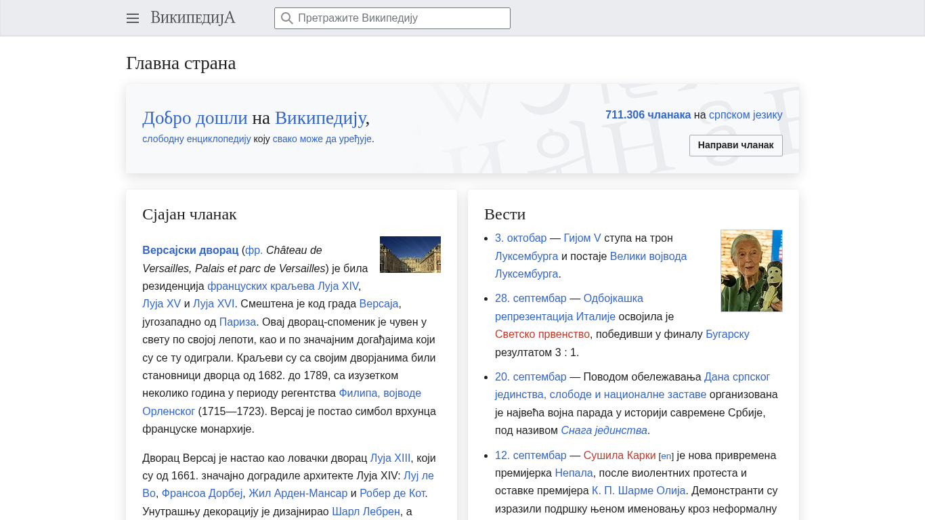Open the elderly woman news photo
The image size is (925, 520).
(x=751, y=271)
